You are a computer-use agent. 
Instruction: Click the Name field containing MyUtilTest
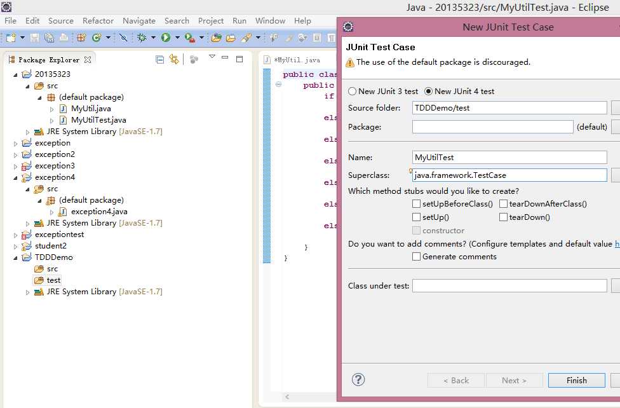coord(509,157)
